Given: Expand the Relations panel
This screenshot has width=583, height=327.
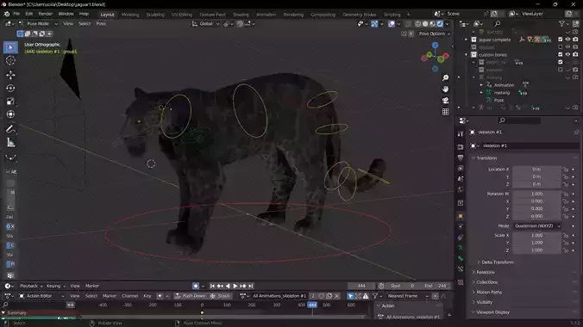Looking at the screenshot, I should coord(485,272).
